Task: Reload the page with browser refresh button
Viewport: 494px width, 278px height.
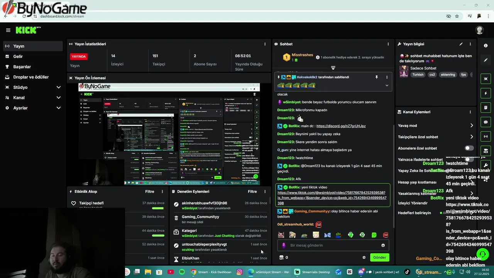Action: [x=24, y=16]
